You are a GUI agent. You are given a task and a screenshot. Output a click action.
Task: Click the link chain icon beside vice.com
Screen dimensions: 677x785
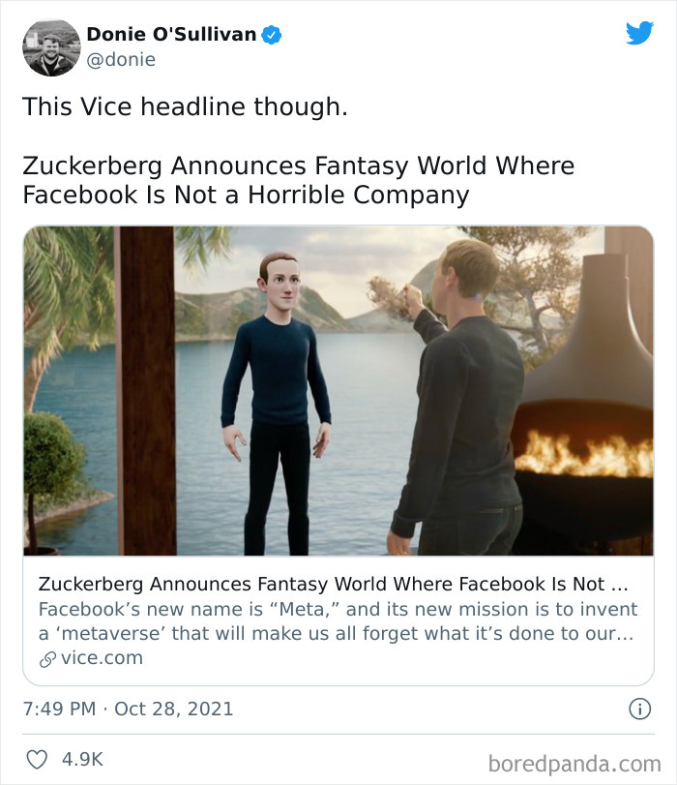coord(47,656)
